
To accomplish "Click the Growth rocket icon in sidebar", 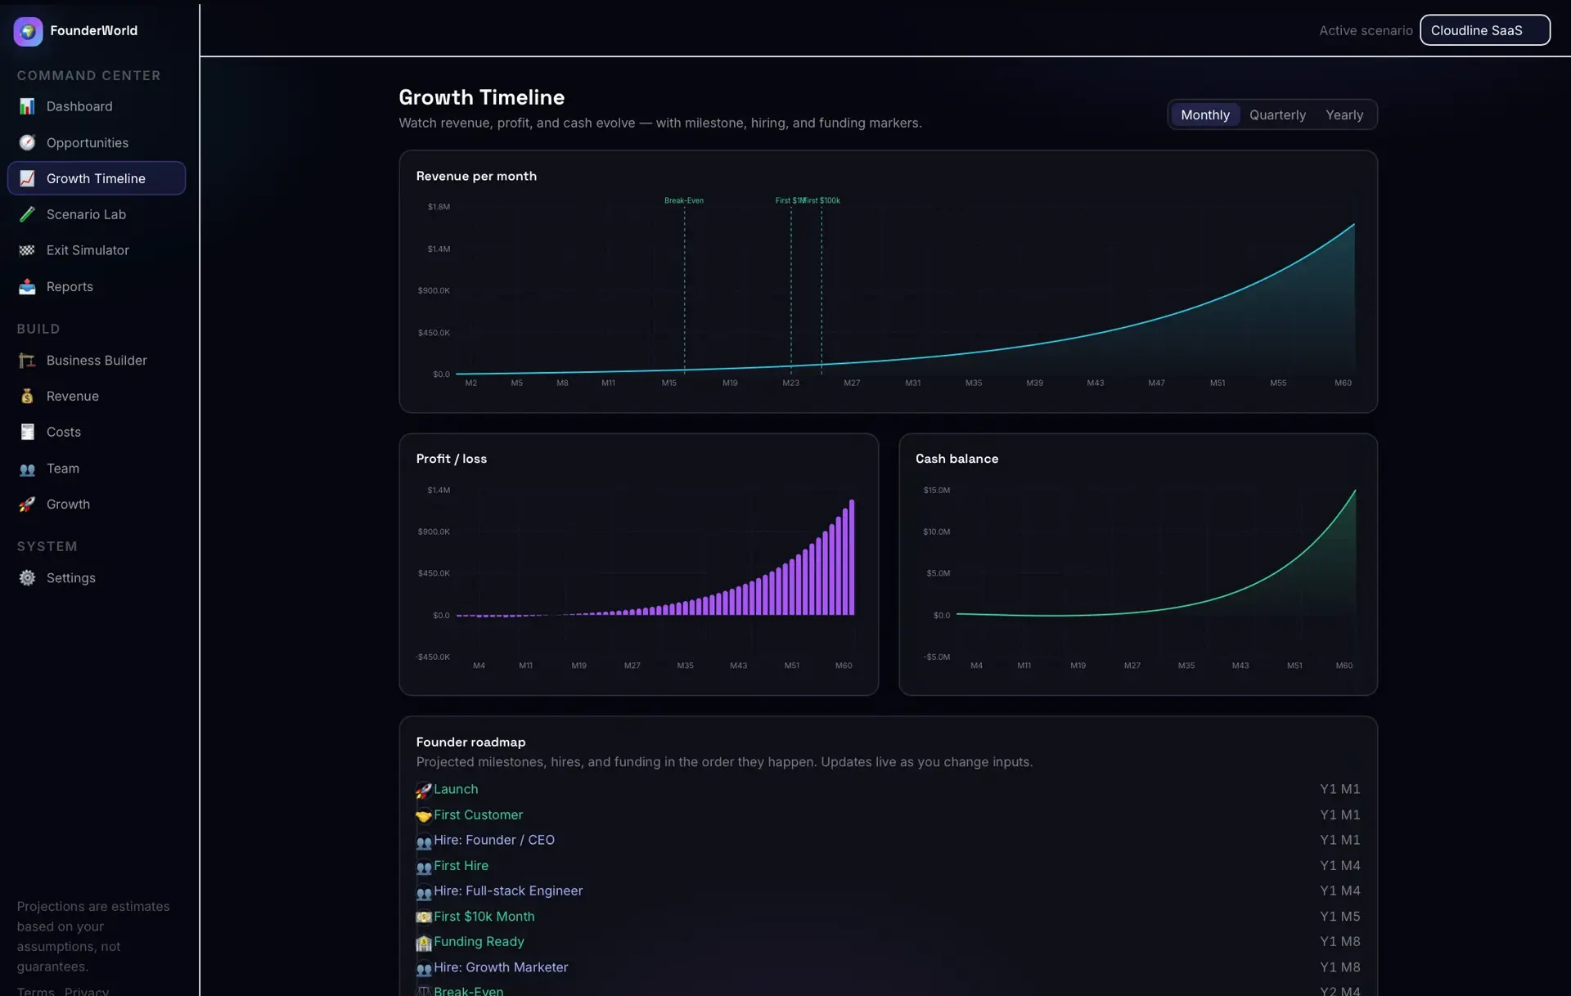I will pyautogui.click(x=27, y=505).
